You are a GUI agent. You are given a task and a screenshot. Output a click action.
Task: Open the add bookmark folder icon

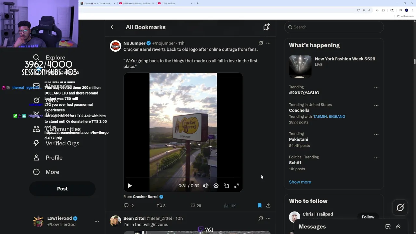pos(266,27)
